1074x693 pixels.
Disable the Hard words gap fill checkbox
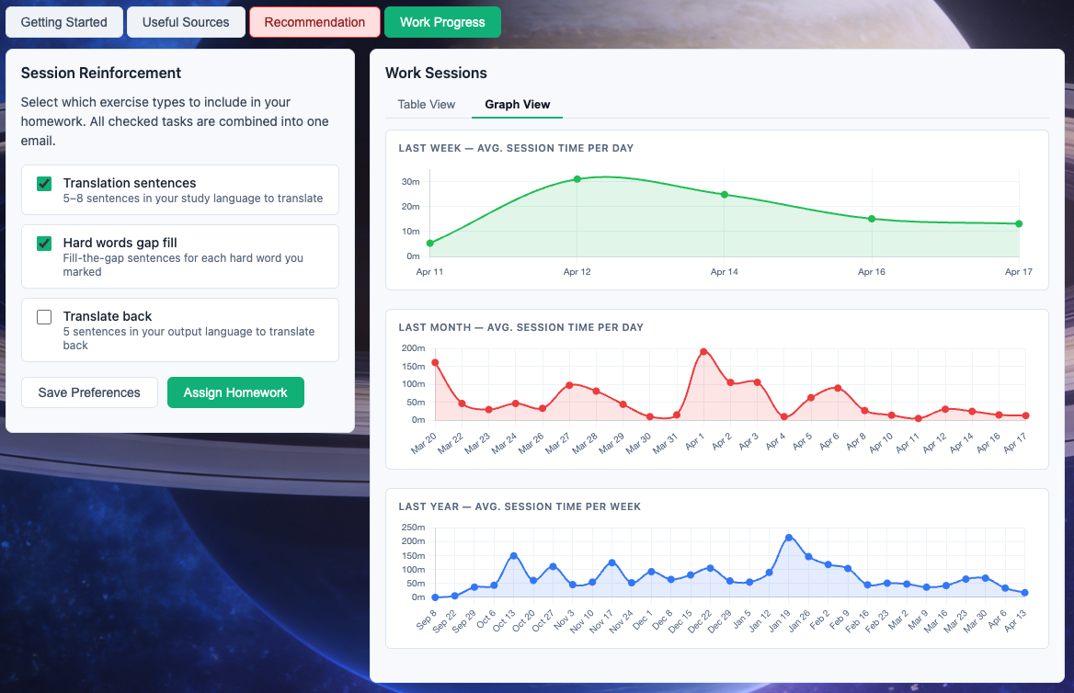[x=44, y=244]
